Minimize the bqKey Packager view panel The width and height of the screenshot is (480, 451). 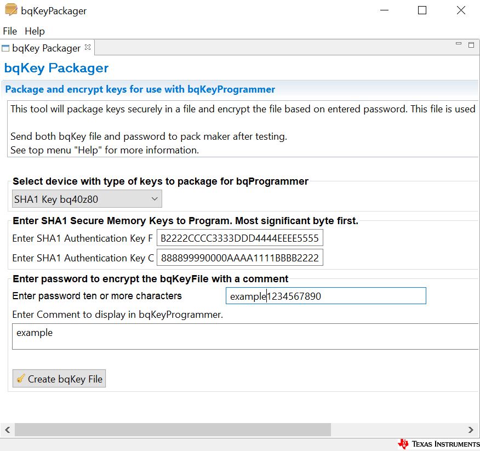[x=459, y=44]
